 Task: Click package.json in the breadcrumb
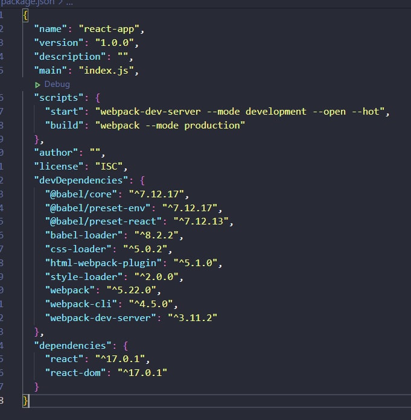coord(28,2)
